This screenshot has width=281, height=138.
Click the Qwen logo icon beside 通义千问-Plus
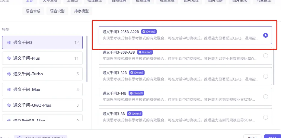(x=9, y=58)
